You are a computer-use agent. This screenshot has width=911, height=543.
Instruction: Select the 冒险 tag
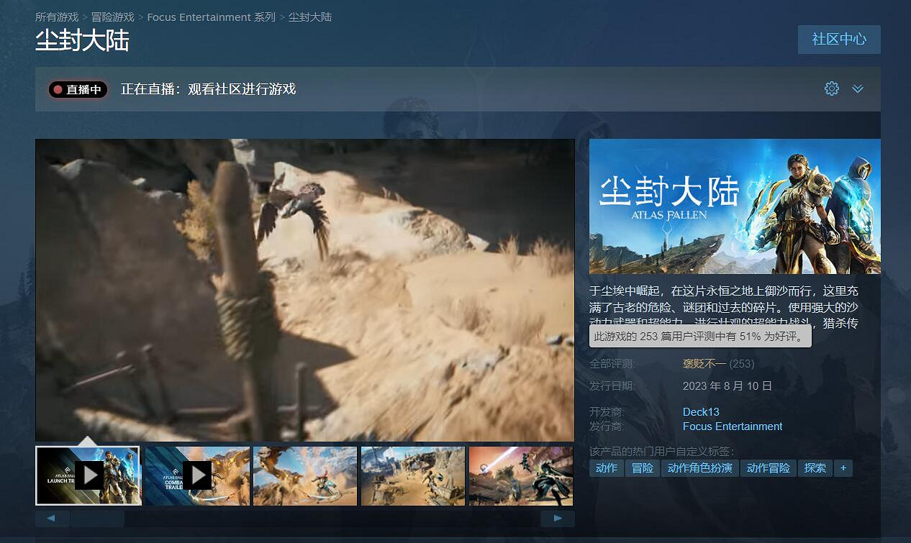[642, 468]
